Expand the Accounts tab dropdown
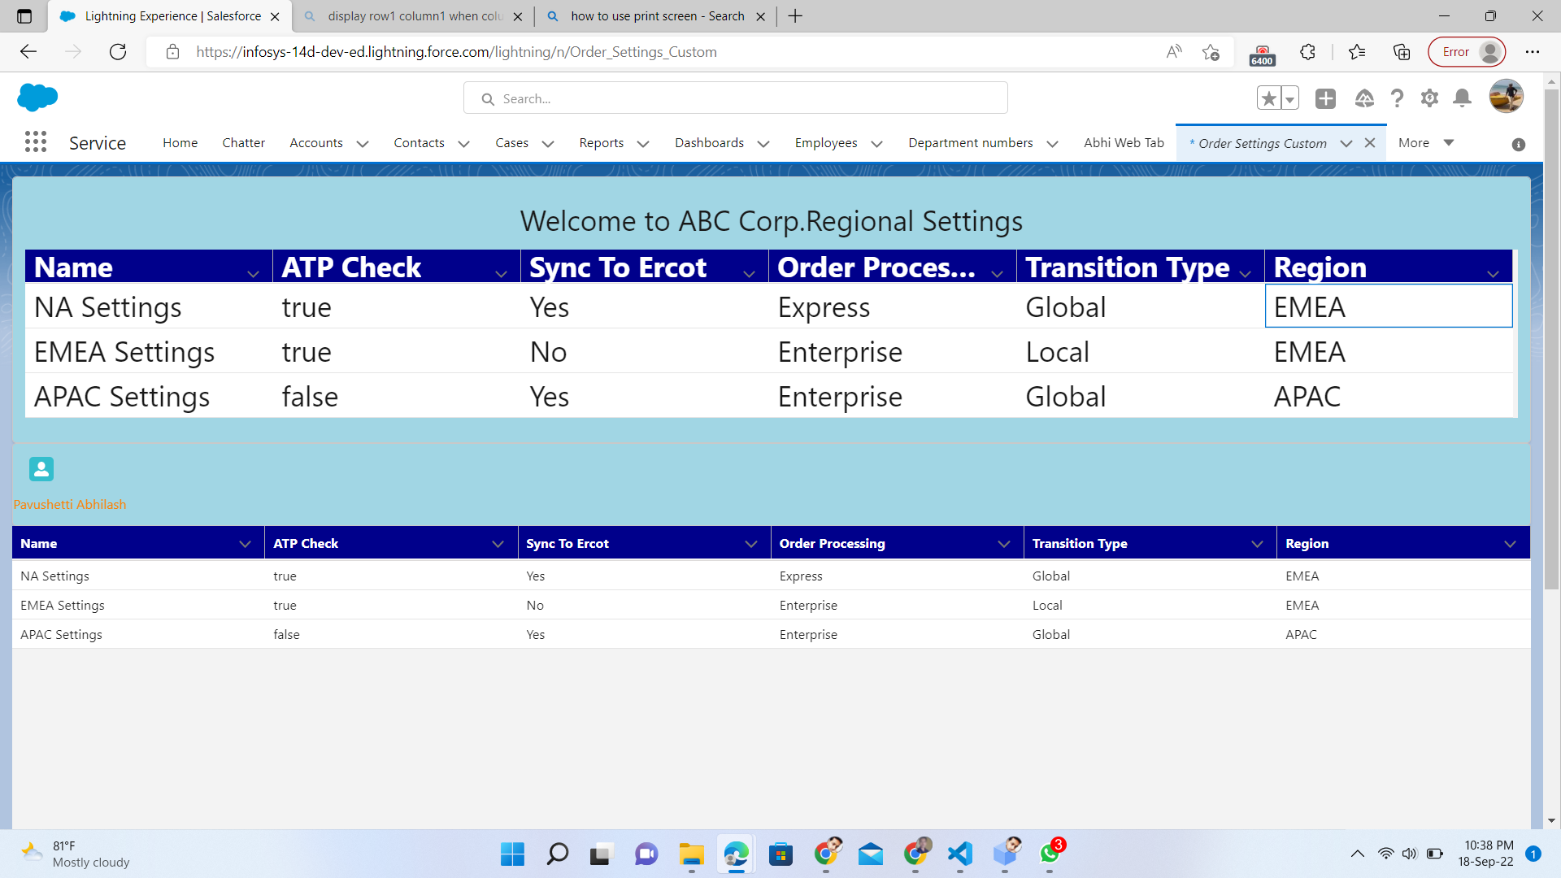 click(x=363, y=144)
